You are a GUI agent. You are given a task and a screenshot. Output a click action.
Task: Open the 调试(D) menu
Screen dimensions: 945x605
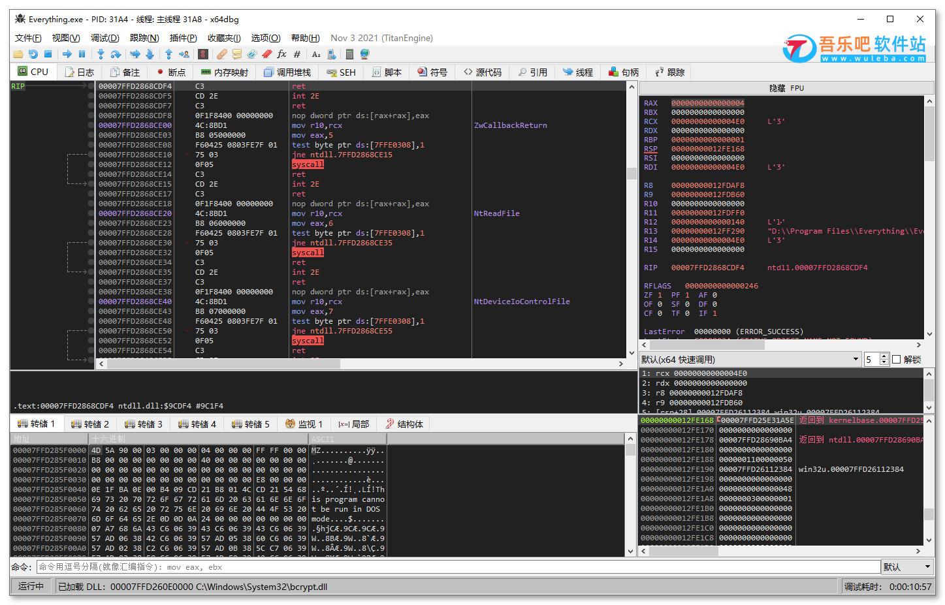[x=104, y=38]
